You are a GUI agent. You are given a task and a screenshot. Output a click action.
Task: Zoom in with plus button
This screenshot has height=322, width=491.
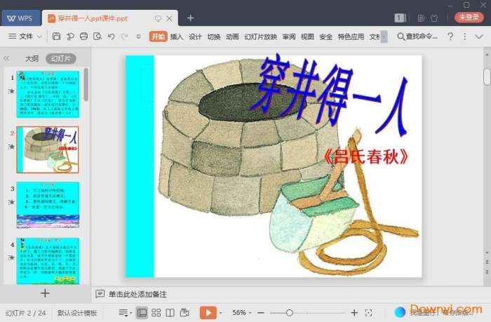354,313
